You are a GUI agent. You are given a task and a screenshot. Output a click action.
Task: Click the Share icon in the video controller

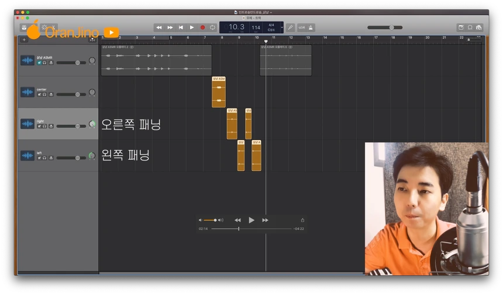click(302, 220)
